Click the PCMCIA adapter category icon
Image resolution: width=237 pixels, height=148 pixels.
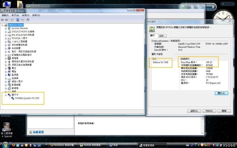(x=9, y=38)
